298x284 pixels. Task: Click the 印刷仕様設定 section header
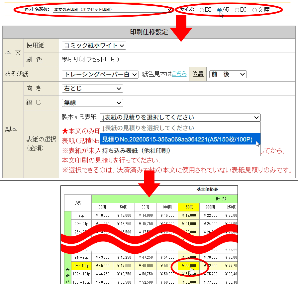tap(149, 32)
